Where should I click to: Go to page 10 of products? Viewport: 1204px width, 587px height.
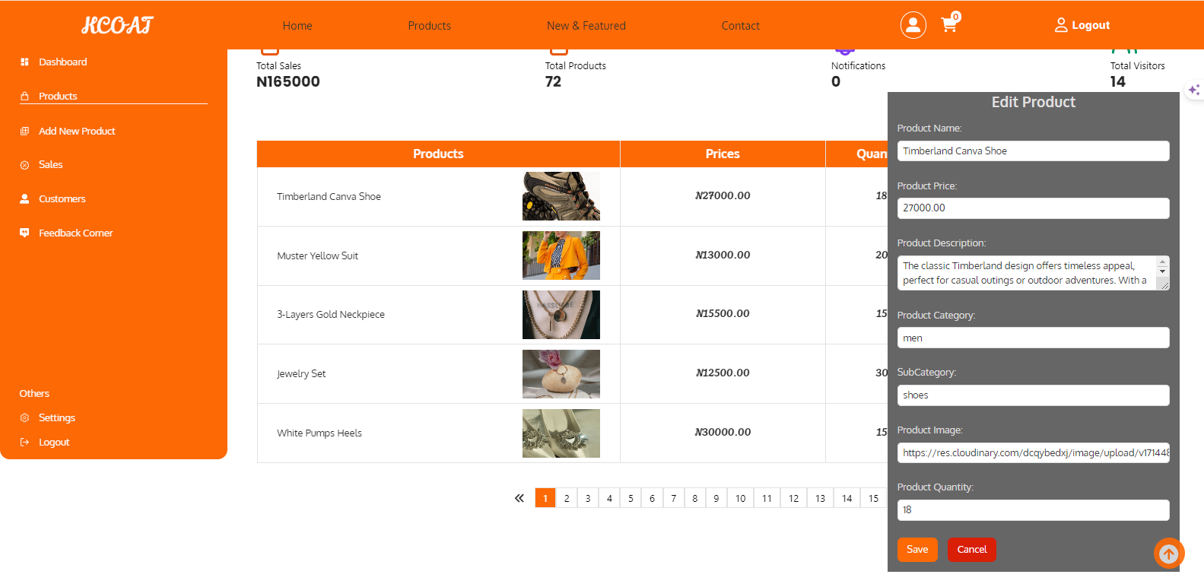click(x=741, y=498)
